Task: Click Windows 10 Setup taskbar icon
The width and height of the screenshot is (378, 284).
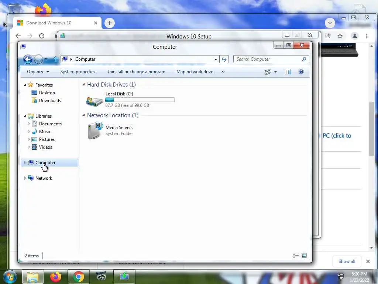Action: coord(124,277)
